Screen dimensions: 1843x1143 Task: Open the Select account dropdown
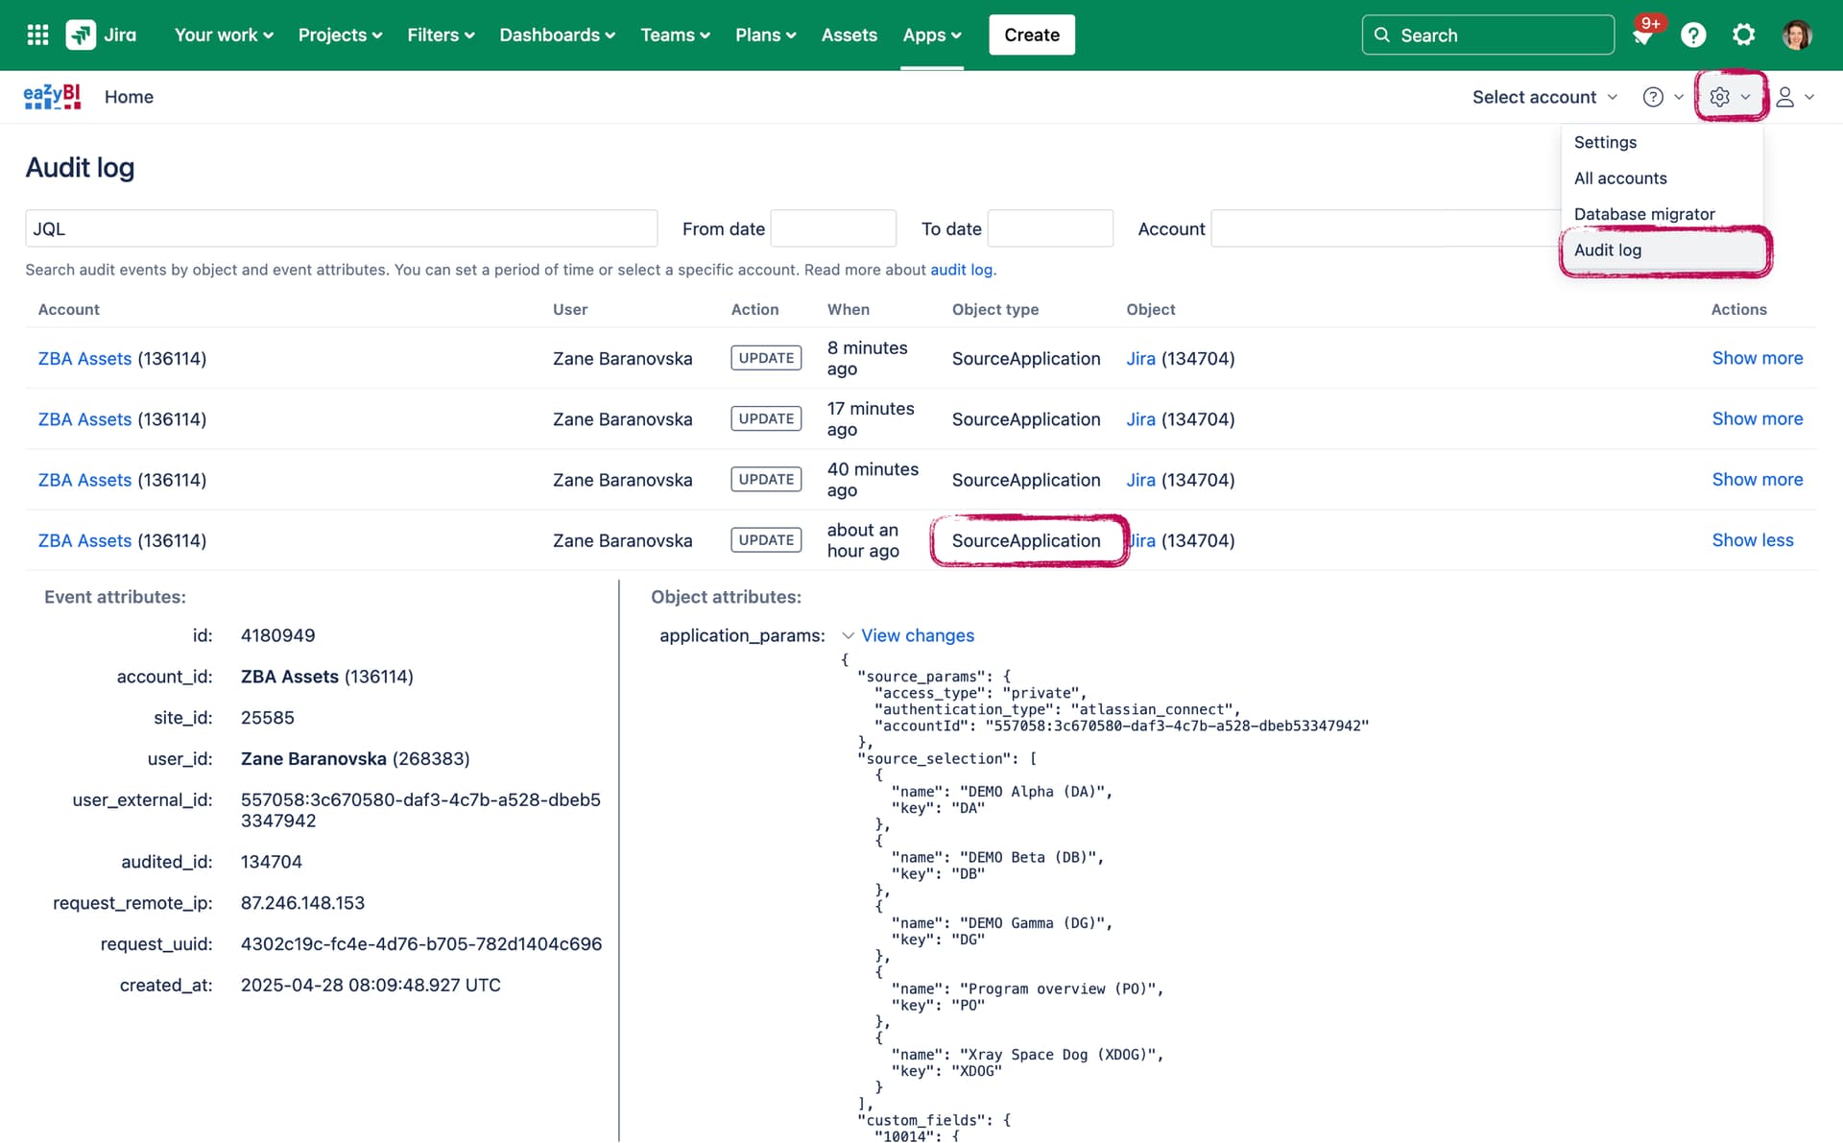coord(1544,97)
